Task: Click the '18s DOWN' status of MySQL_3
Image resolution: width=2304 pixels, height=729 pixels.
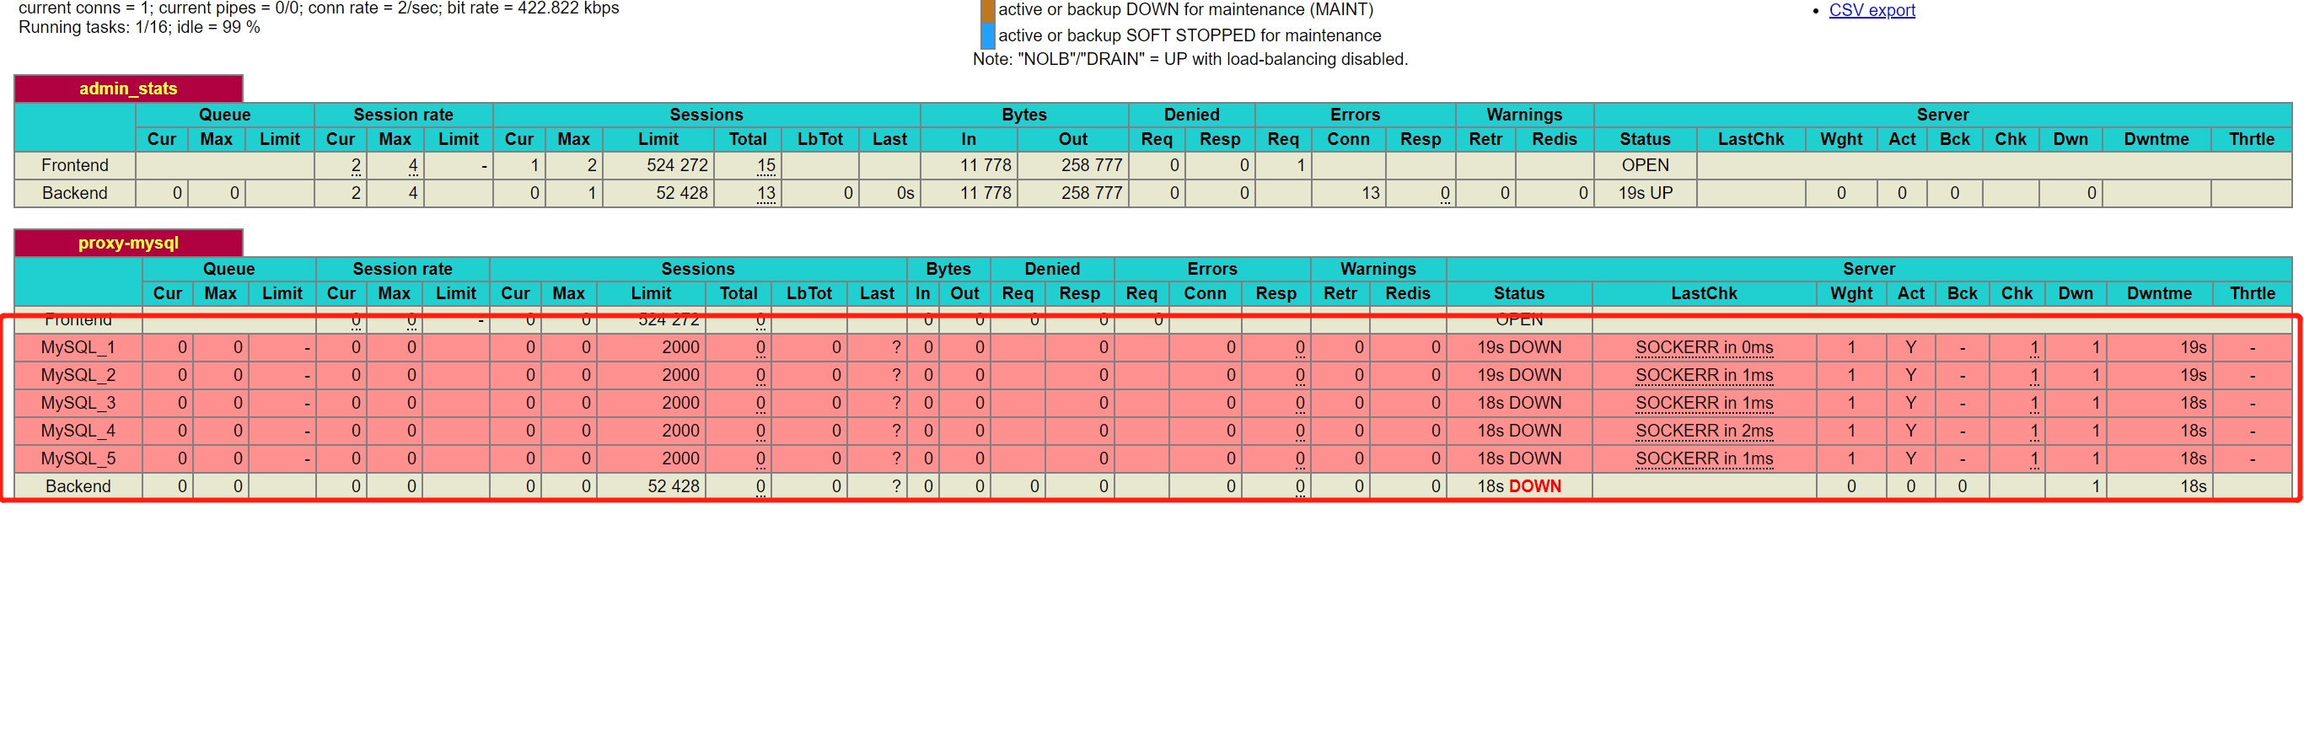Action: [1518, 403]
